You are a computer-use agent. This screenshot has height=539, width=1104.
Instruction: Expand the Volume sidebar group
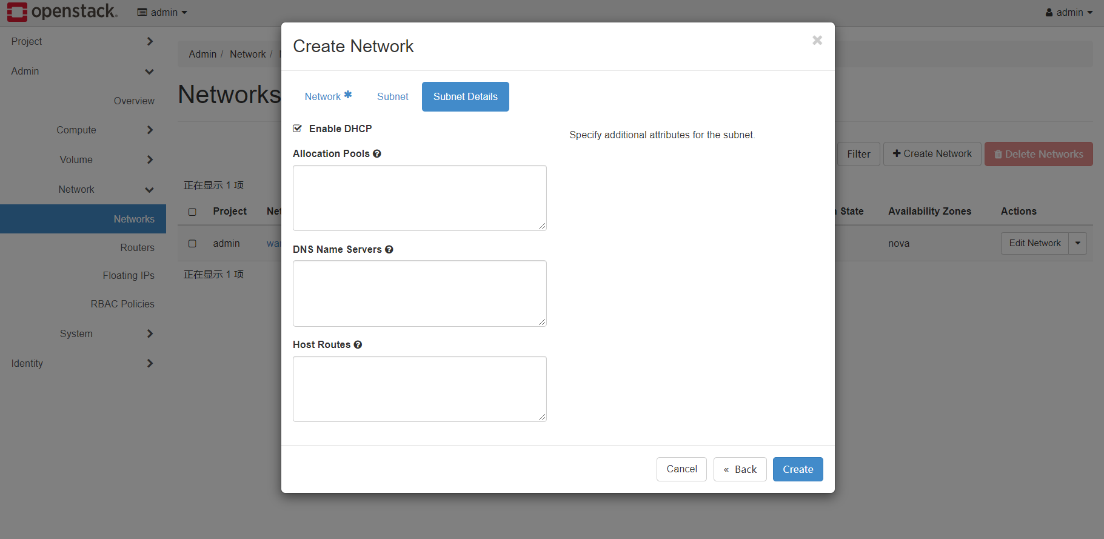click(83, 159)
